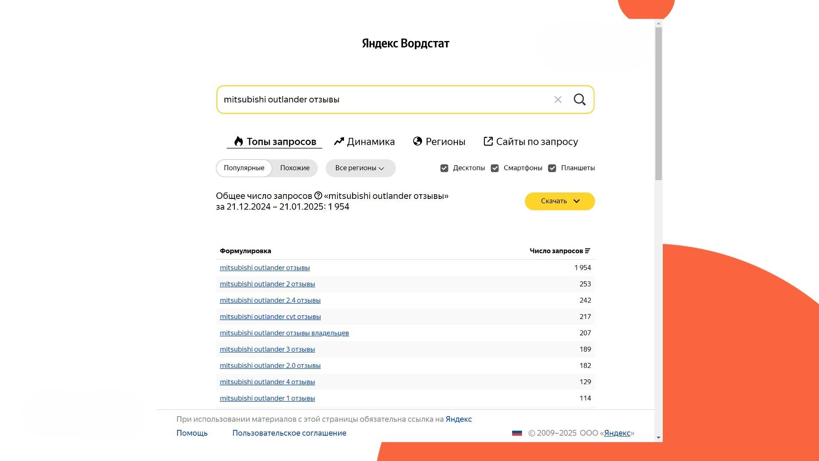The image size is (819, 461).
Task: Click the scrollbar down arrow
Action: [659, 438]
